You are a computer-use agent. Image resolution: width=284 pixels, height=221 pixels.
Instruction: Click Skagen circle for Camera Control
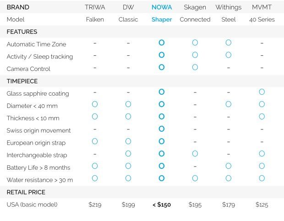tap(195, 67)
